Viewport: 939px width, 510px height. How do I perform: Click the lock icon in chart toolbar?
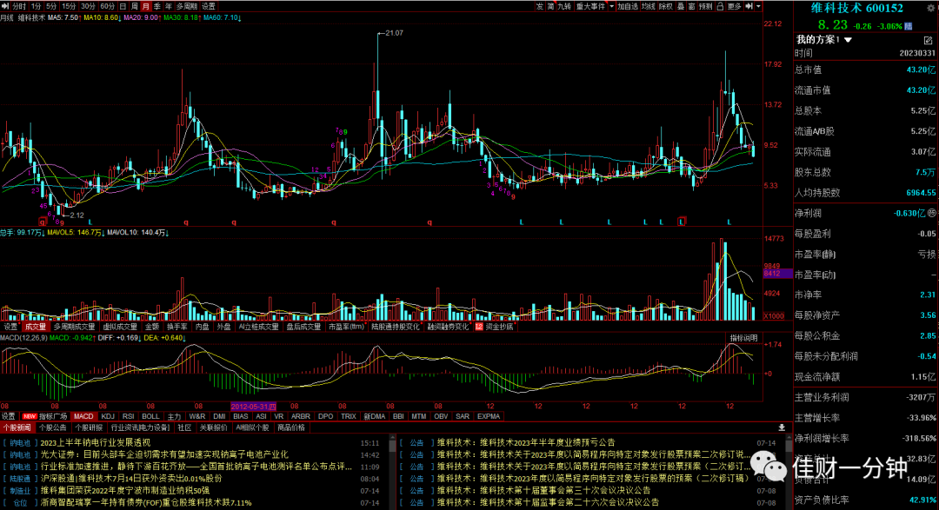coord(720,6)
